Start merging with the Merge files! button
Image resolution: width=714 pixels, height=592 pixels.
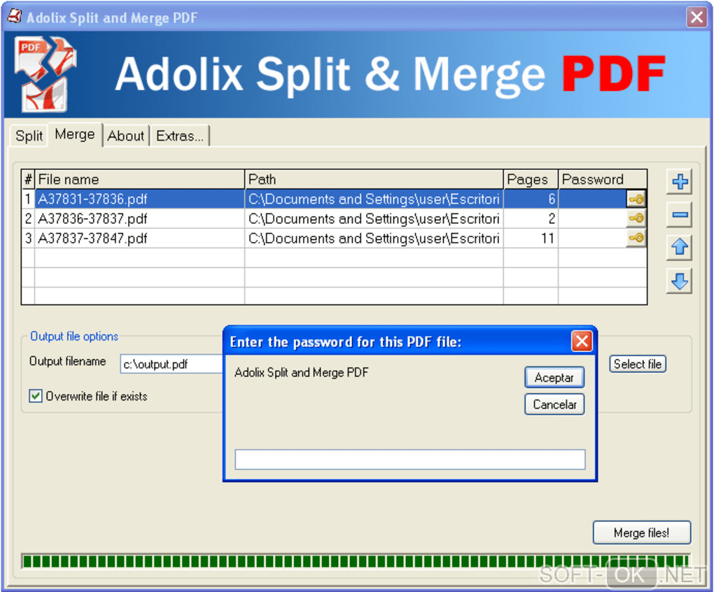click(x=642, y=533)
